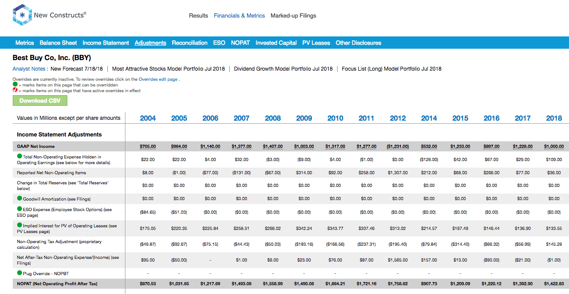This screenshot has height=294, width=569.
Task: Open the Overrides edit page link
Action: coord(158,79)
